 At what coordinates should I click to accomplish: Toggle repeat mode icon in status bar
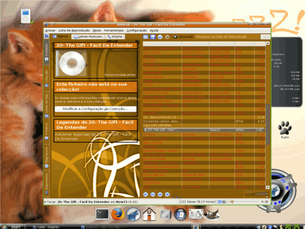(x=224, y=202)
